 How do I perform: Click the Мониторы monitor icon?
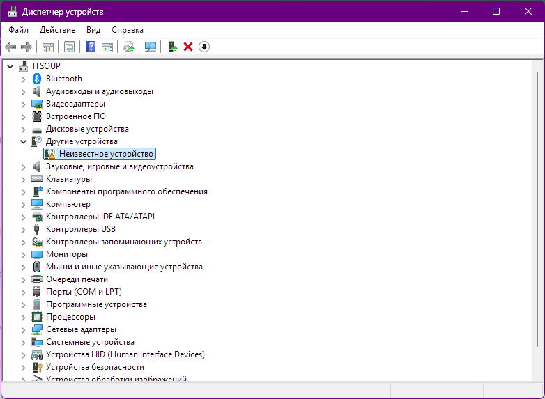pyautogui.click(x=37, y=254)
